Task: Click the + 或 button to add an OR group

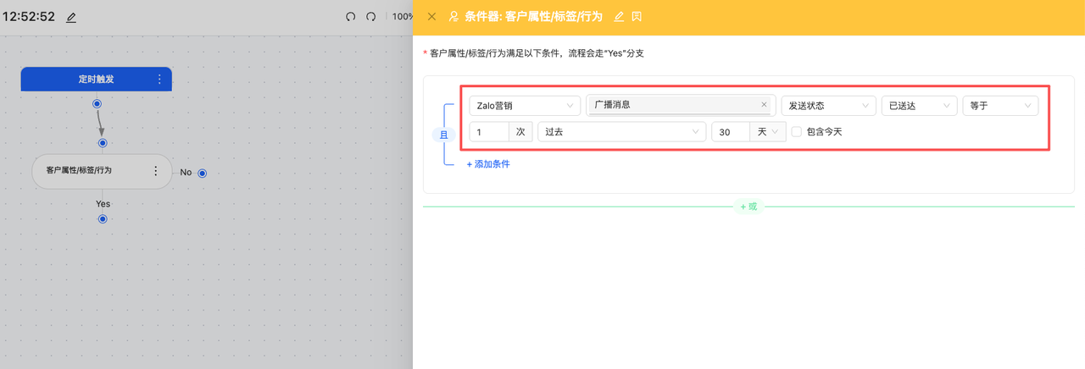Action: coord(748,207)
